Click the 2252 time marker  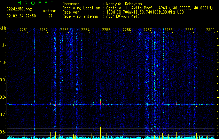click(44, 30)
